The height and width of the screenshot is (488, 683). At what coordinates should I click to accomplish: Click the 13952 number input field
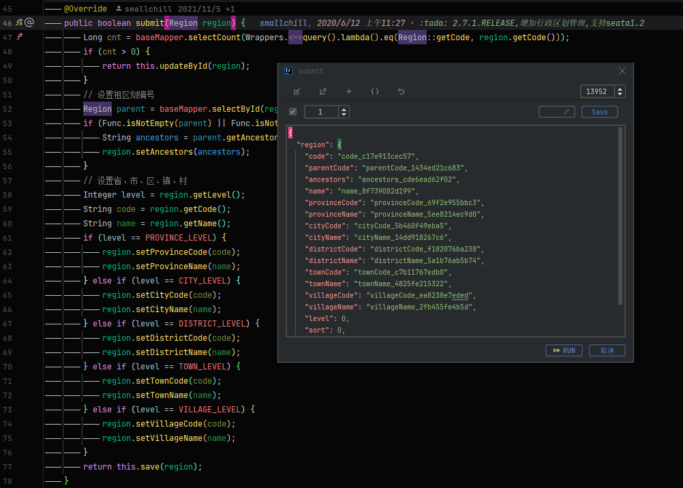click(x=597, y=91)
